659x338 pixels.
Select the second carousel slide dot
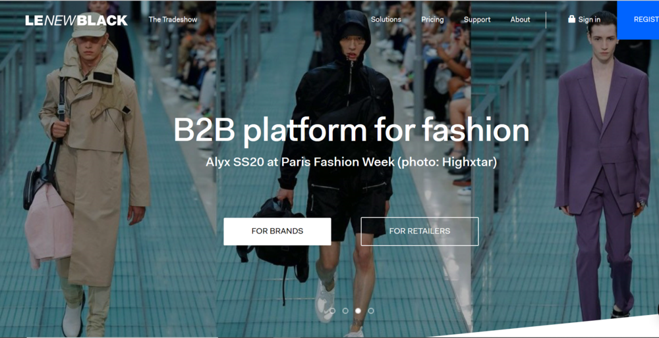[x=345, y=311]
